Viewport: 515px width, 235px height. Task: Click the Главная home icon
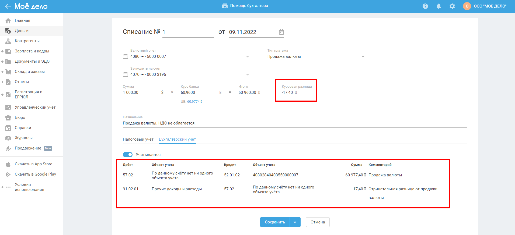(8, 21)
